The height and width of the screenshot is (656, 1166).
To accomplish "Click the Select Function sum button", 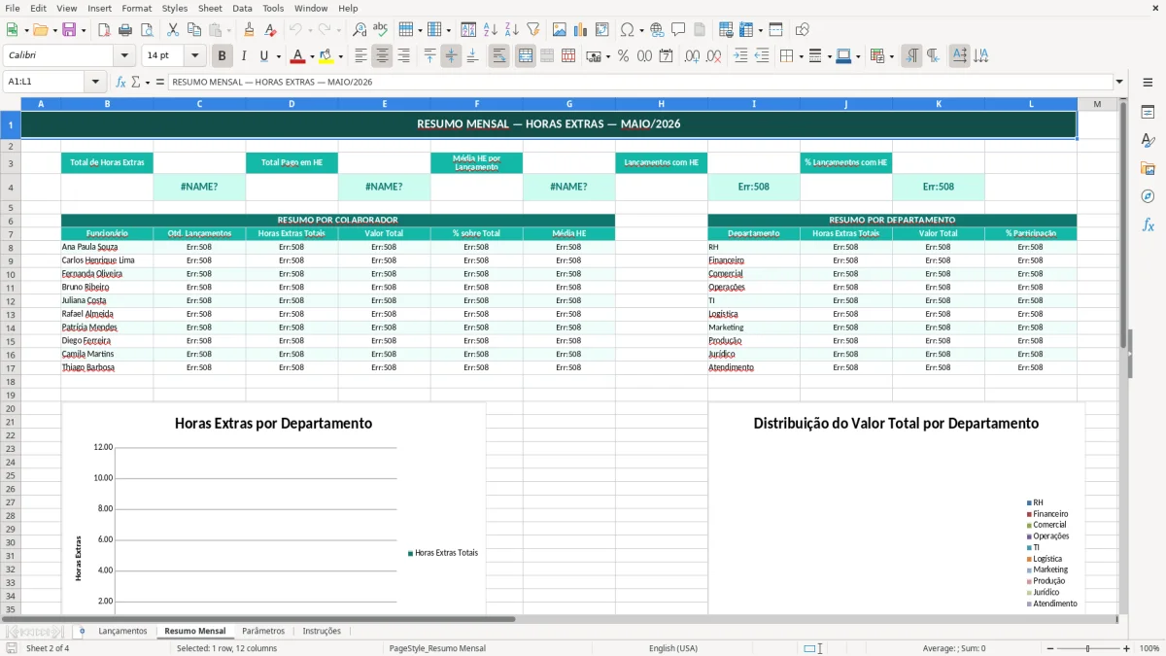I will [x=136, y=83].
